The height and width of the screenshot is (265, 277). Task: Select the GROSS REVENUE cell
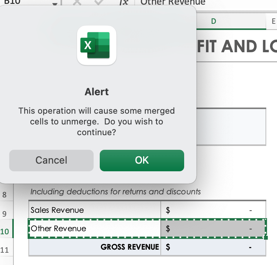94,247
